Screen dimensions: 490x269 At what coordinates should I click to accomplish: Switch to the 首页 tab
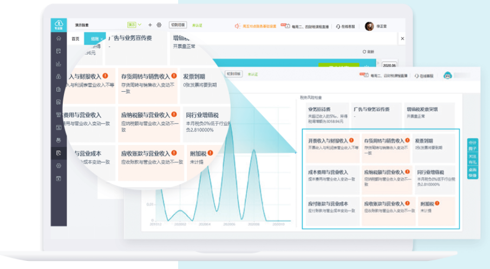(x=75, y=39)
